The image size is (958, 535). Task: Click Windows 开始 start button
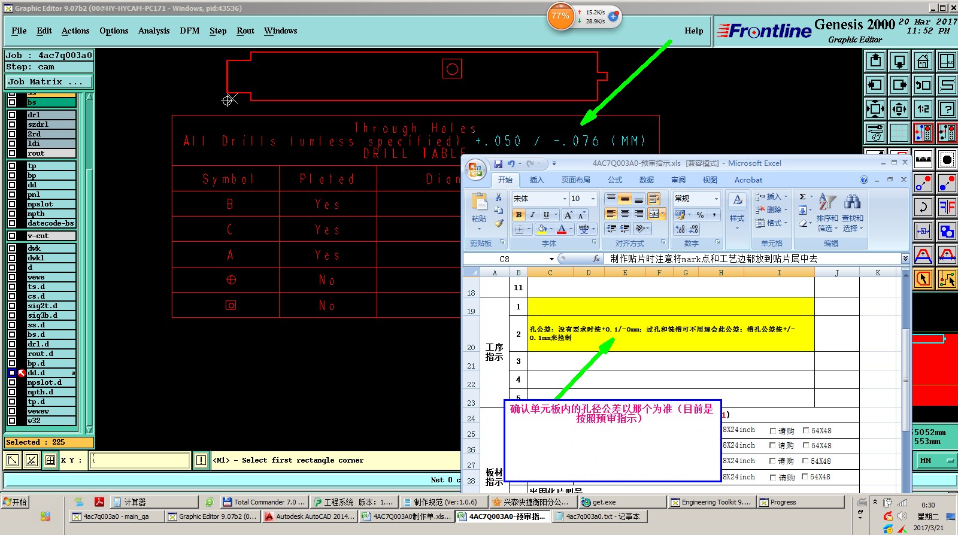(x=16, y=502)
